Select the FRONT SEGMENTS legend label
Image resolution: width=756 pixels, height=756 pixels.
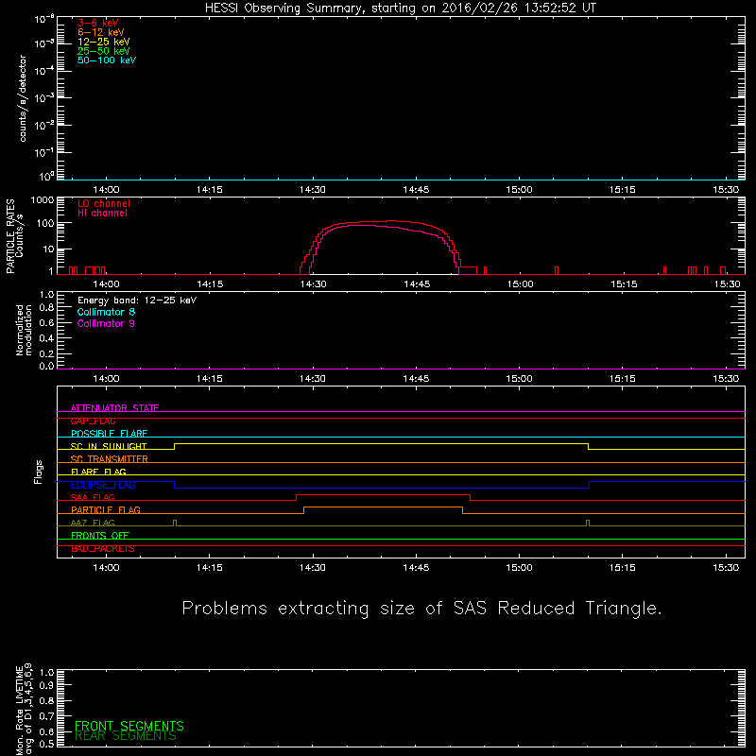coord(129,726)
